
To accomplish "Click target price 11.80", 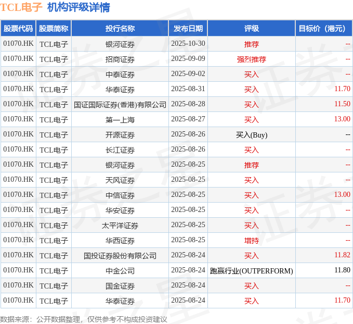I will pyautogui.click(x=342, y=270).
